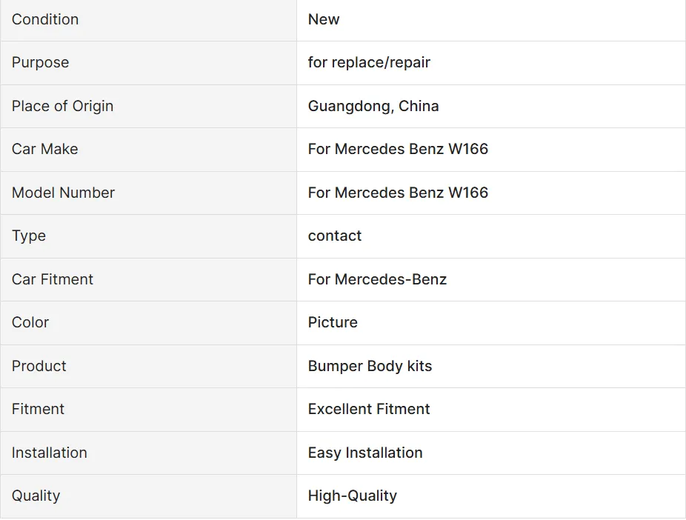Select the 'Picture' color value
This screenshot has width=686, height=520.
333,322
